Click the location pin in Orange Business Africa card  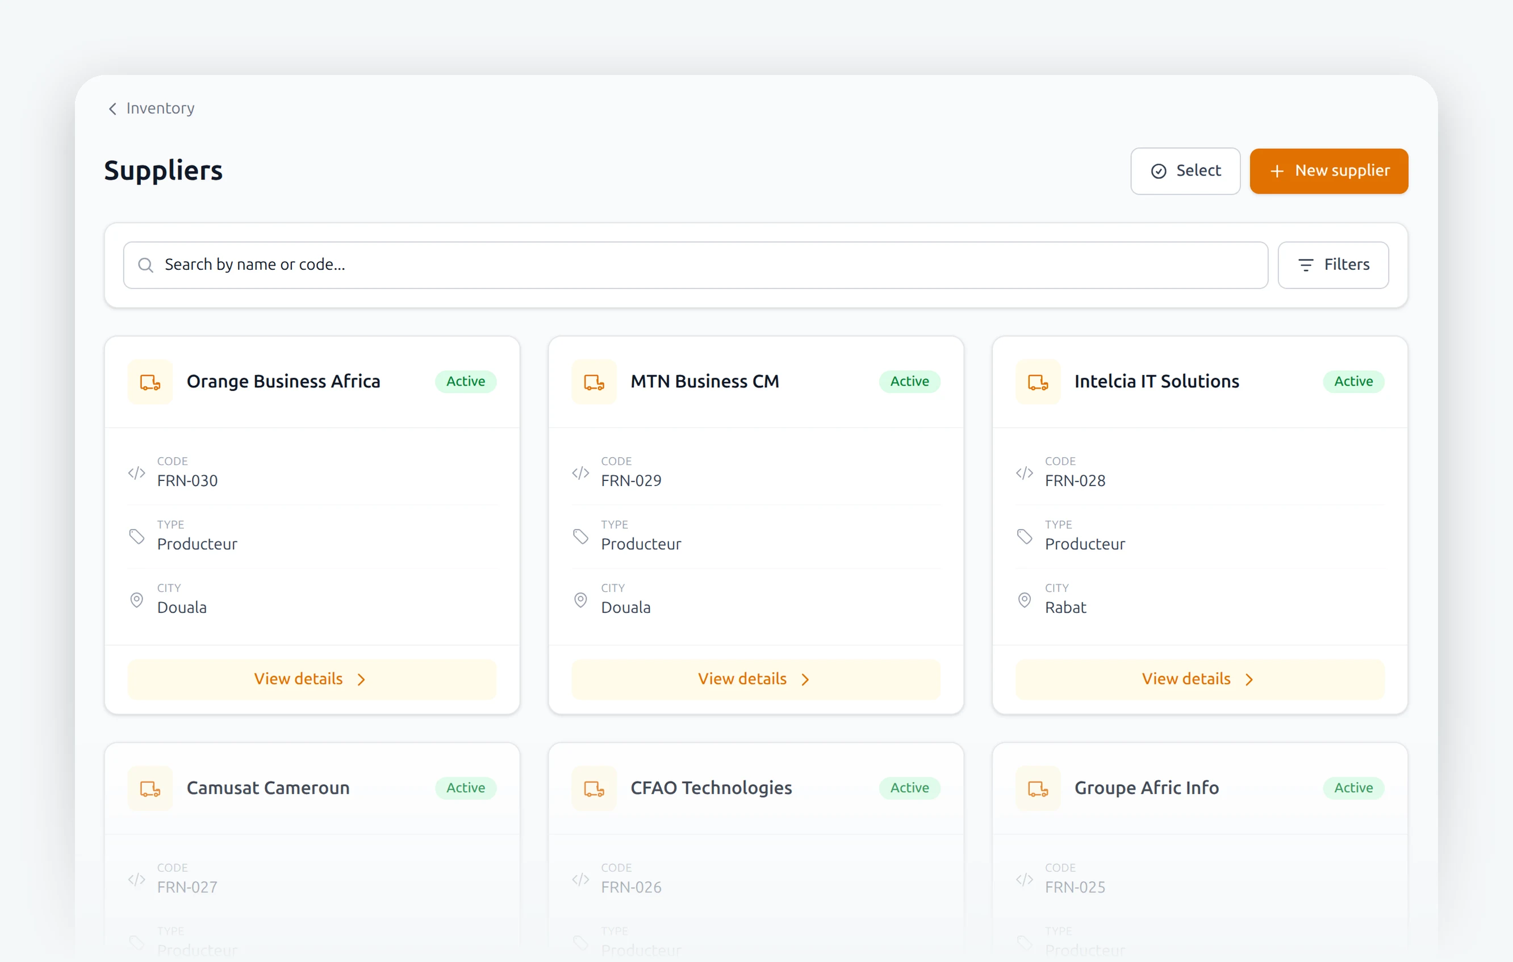coord(137,600)
